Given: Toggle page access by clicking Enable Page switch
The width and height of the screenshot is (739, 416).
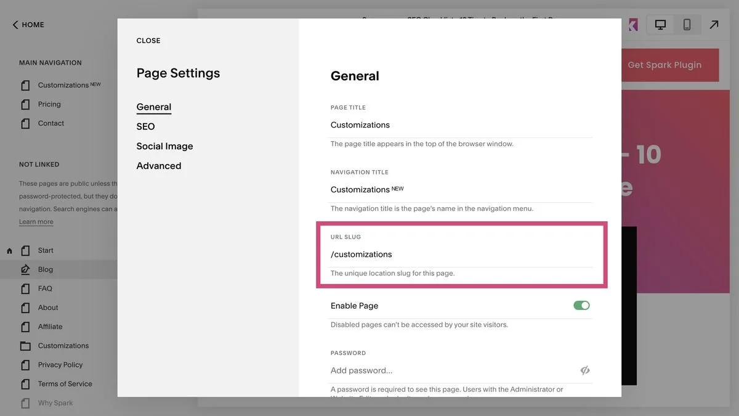Looking at the screenshot, I should (581, 304).
